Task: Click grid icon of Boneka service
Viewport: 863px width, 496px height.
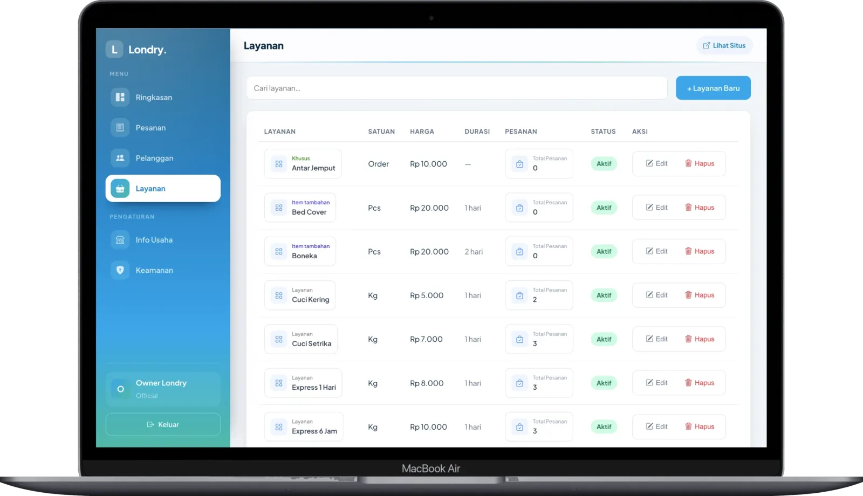Action: pos(279,251)
